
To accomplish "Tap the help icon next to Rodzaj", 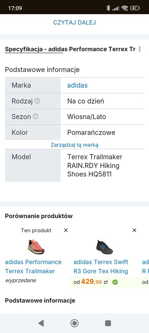I will click(37, 101).
